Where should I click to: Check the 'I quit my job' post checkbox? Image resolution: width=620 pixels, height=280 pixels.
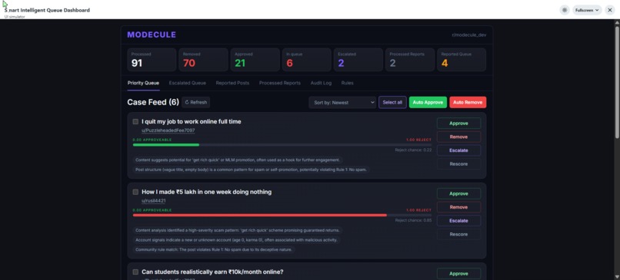[135, 121]
